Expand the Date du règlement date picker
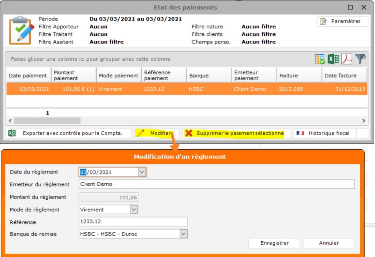Screen dimensions: 375x257 click(x=142, y=172)
